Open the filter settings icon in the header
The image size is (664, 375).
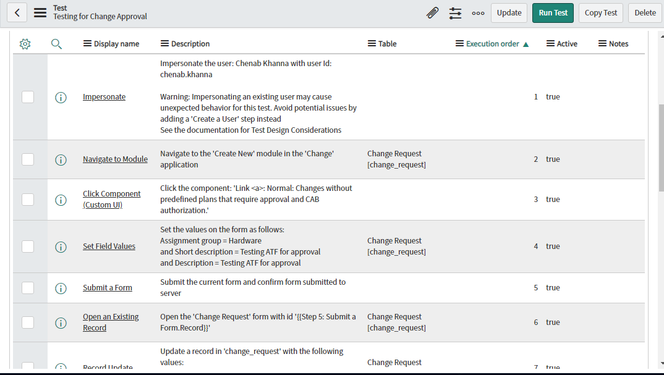click(456, 12)
